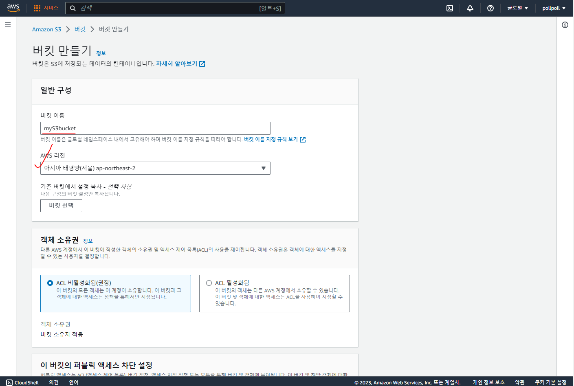Screen dimensions: 574x386
Task: Open the AWS home logo
Action: (x=13, y=8)
